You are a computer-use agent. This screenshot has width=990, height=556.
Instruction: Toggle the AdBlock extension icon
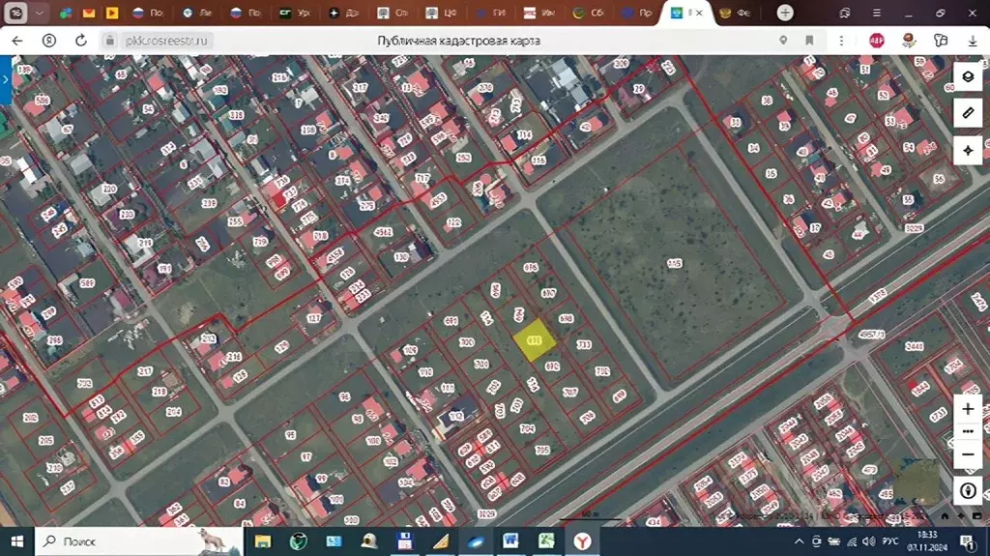click(x=876, y=41)
